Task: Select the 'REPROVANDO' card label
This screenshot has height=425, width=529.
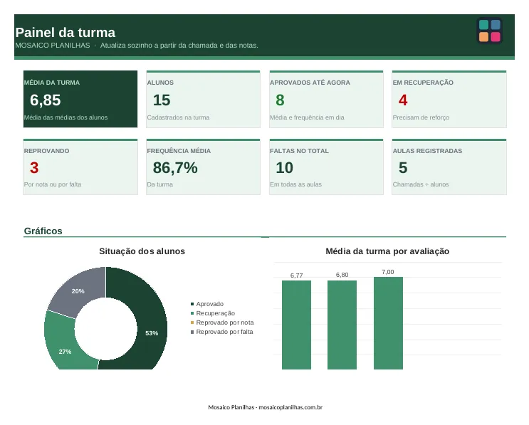Action: [x=46, y=151]
